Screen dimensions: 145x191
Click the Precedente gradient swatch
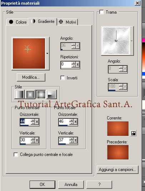[x=118, y=152]
